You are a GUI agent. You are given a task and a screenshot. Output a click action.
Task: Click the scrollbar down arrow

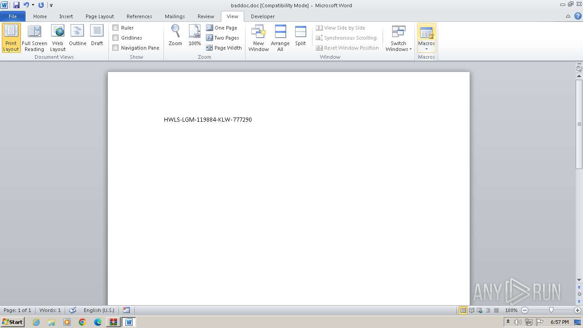pos(579,280)
